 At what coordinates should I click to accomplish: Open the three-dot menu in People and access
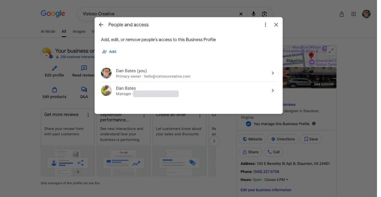point(265,25)
